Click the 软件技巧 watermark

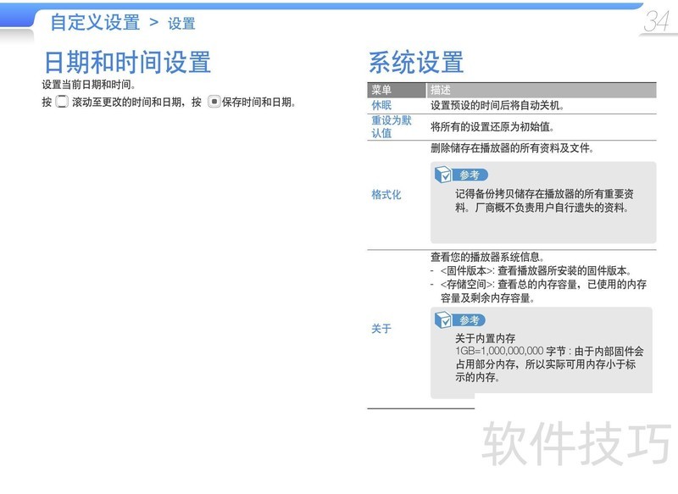(578, 443)
